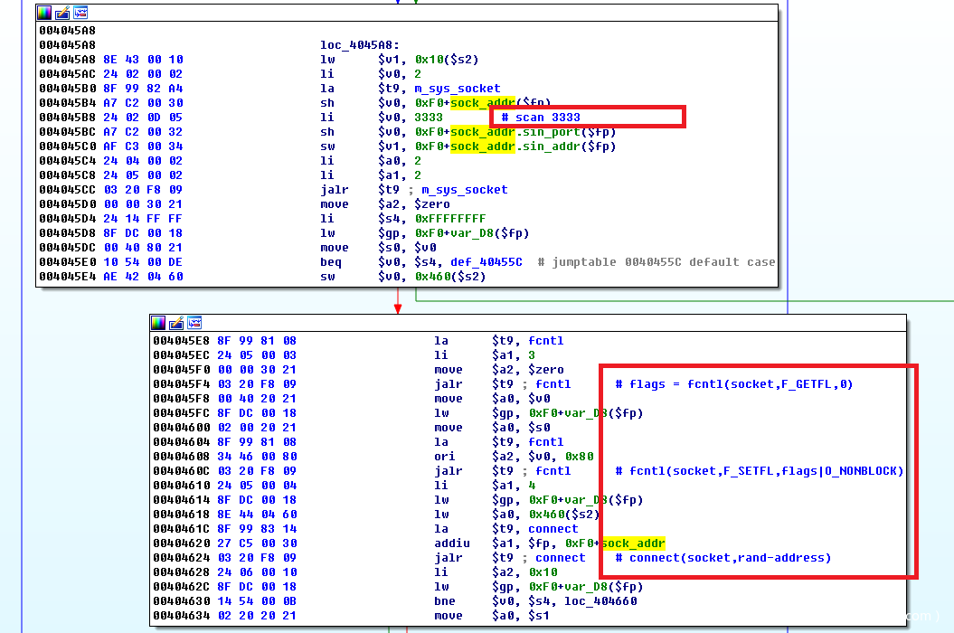Image resolution: width=954 pixels, height=633 pixels.
Task: Click sock_addr operand in the addiu instruction
Action: tap(633, 543)
